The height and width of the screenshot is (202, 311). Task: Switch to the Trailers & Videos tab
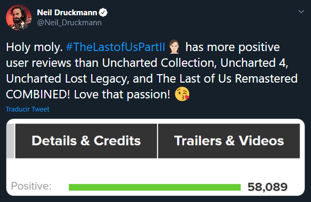(229, 141)
